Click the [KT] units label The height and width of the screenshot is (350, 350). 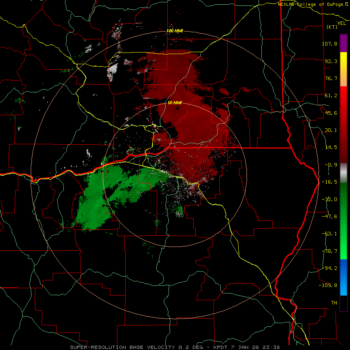coord(332,27)
